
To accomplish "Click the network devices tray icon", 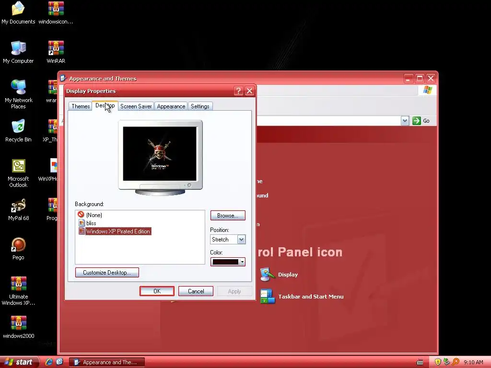I will click(446, 362).
